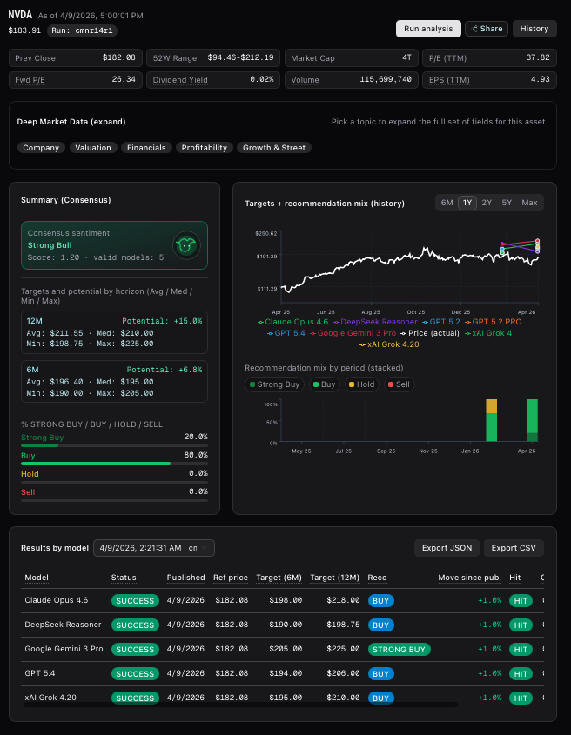Viewport: 571px width, 735px height.
Task: Click the bull mascot sentiment icon
Action: point(186,245)
